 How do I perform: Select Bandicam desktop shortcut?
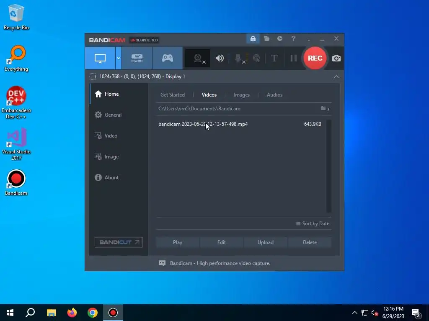(16, 183)
